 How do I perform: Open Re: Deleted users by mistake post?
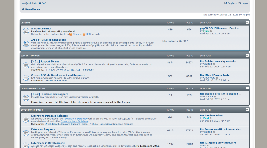click(218, 61)
